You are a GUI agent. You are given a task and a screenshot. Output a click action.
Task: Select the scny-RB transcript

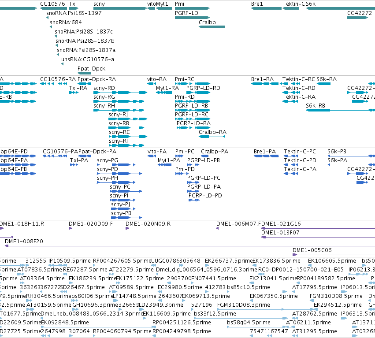click(x=126, y=128)
